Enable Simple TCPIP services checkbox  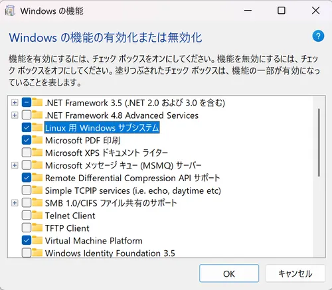27,190
